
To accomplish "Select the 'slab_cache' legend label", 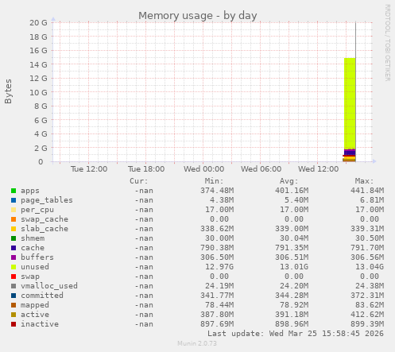I will [45, 229].
